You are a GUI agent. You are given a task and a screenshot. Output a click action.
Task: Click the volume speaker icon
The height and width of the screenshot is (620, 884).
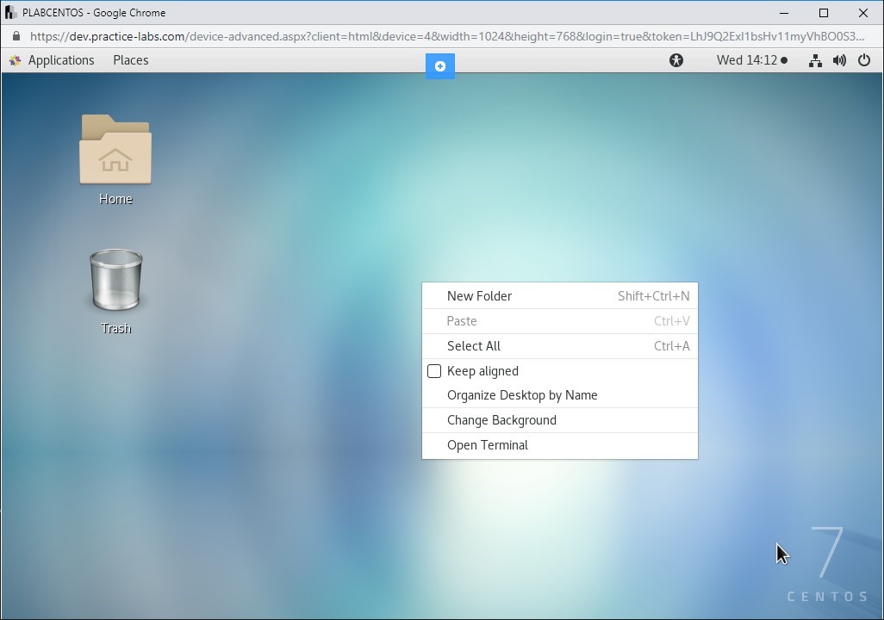click(x=839, y=60)
